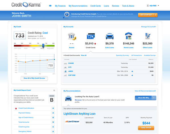Click the plus icon in AMEX row
Viewport: 170px width, 134px height.
click(132, 71)
